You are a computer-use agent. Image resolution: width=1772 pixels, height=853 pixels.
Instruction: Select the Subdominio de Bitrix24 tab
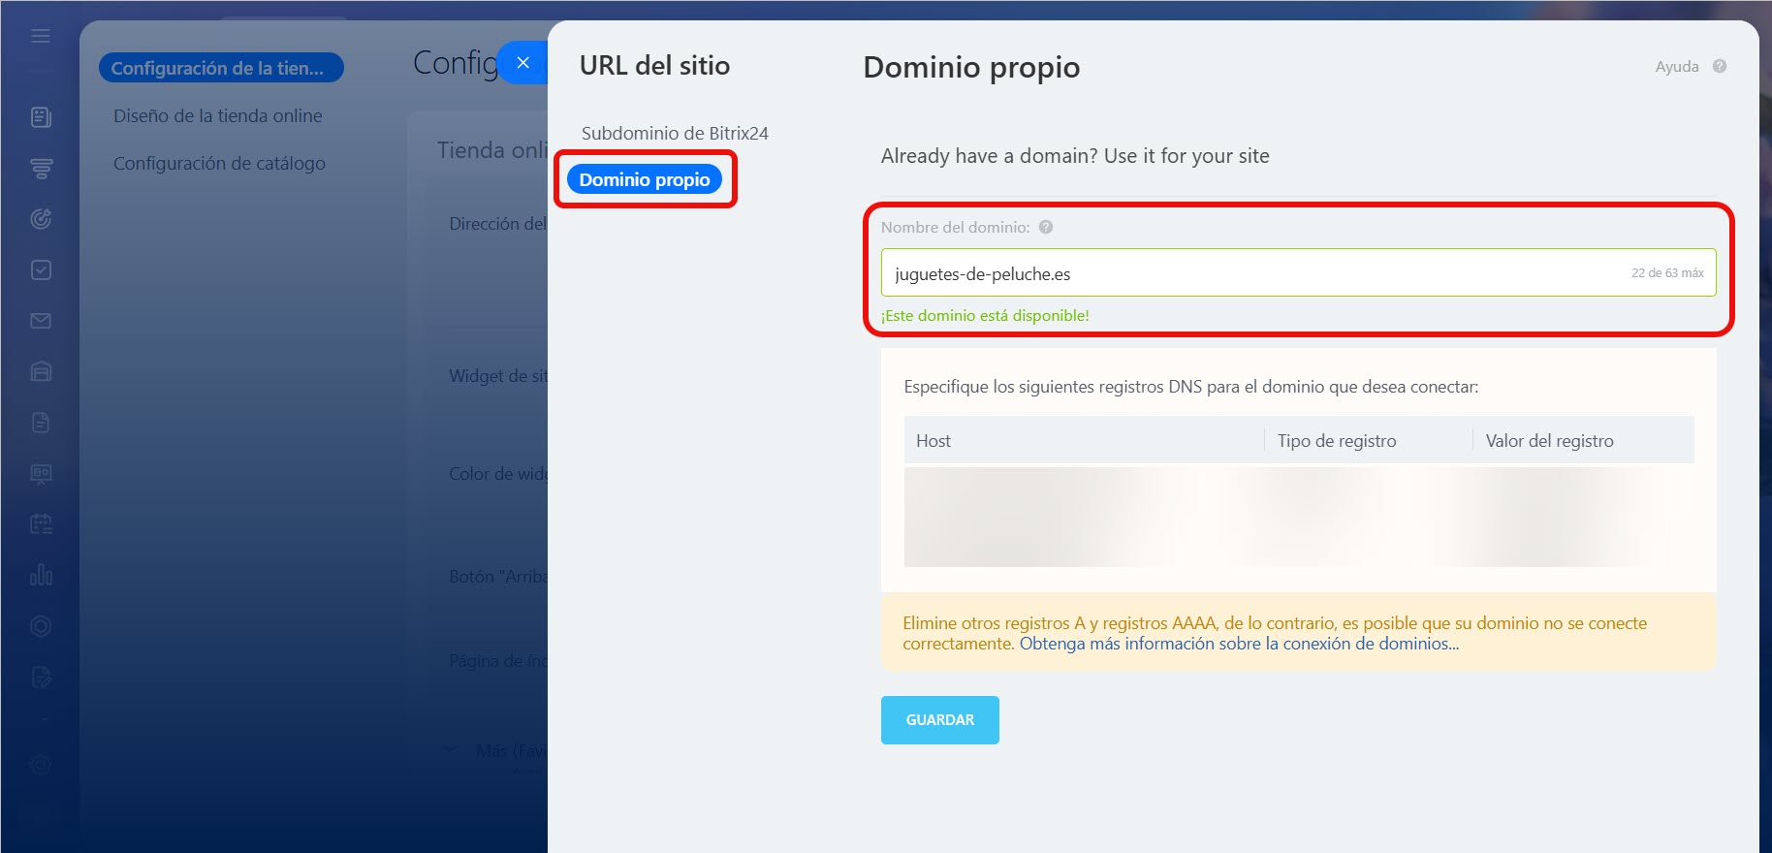(675, 133)
